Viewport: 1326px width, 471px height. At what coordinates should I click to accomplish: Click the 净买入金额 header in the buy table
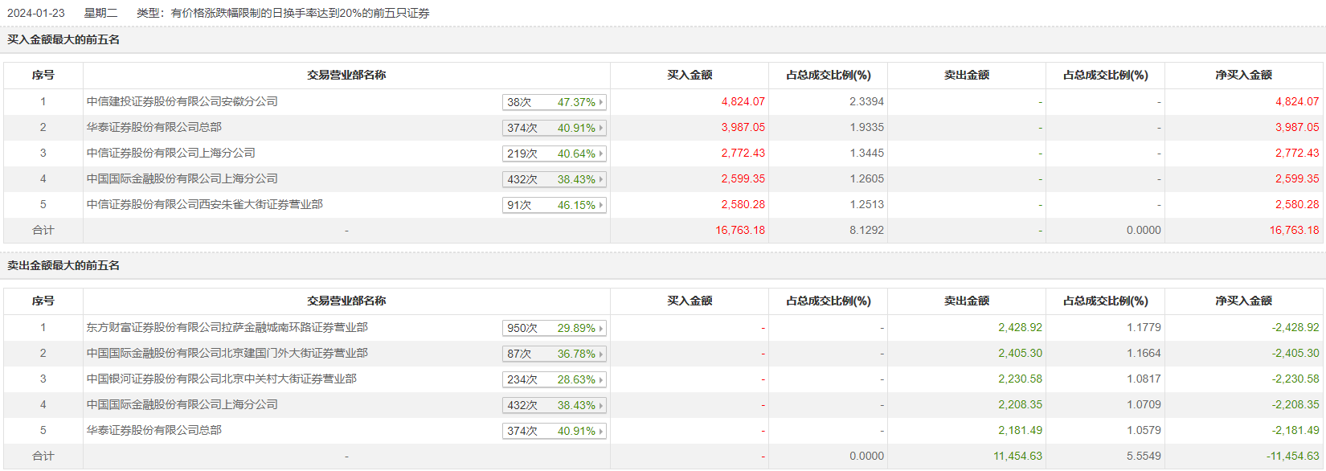1243,75
